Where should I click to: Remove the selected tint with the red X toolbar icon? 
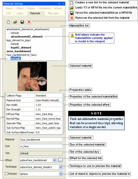pos(29,22)
